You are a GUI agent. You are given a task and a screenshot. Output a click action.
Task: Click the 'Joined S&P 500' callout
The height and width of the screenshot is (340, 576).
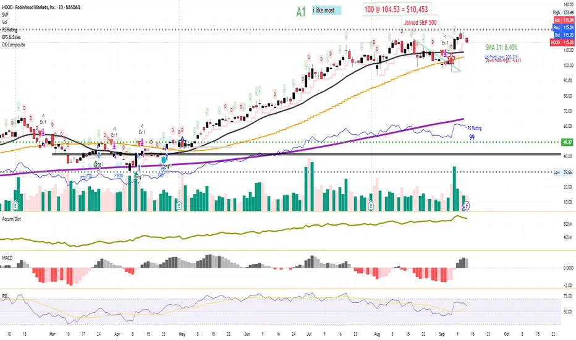click(x=420, y=22)
